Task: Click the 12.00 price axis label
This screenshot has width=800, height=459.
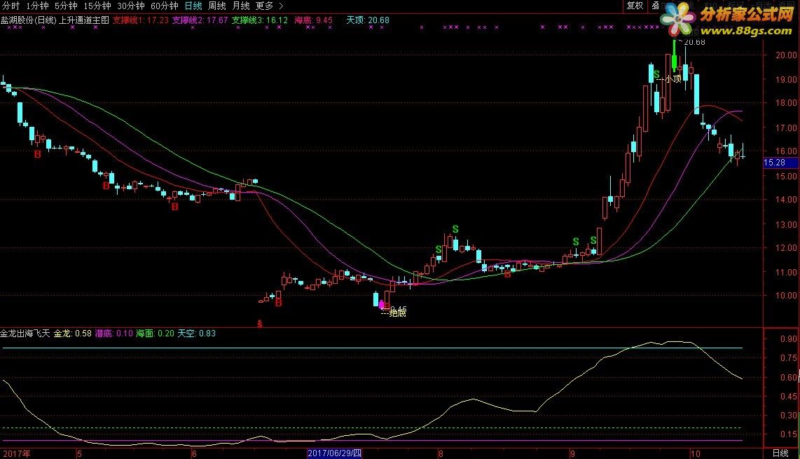Action: [786, 248]
